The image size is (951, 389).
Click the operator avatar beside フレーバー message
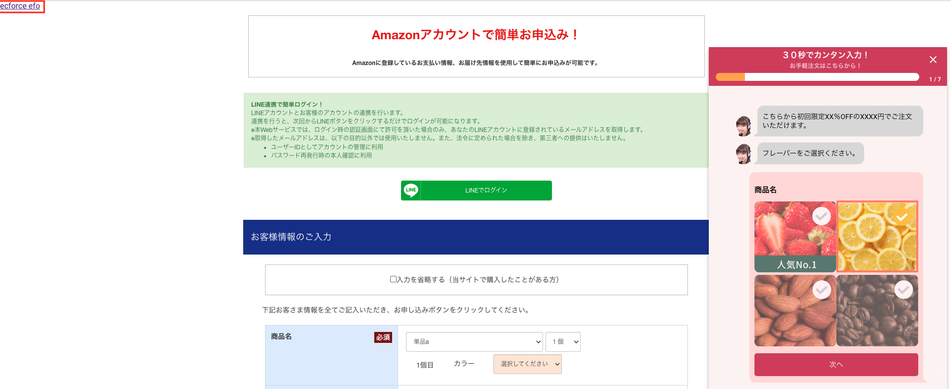point(744,154)
